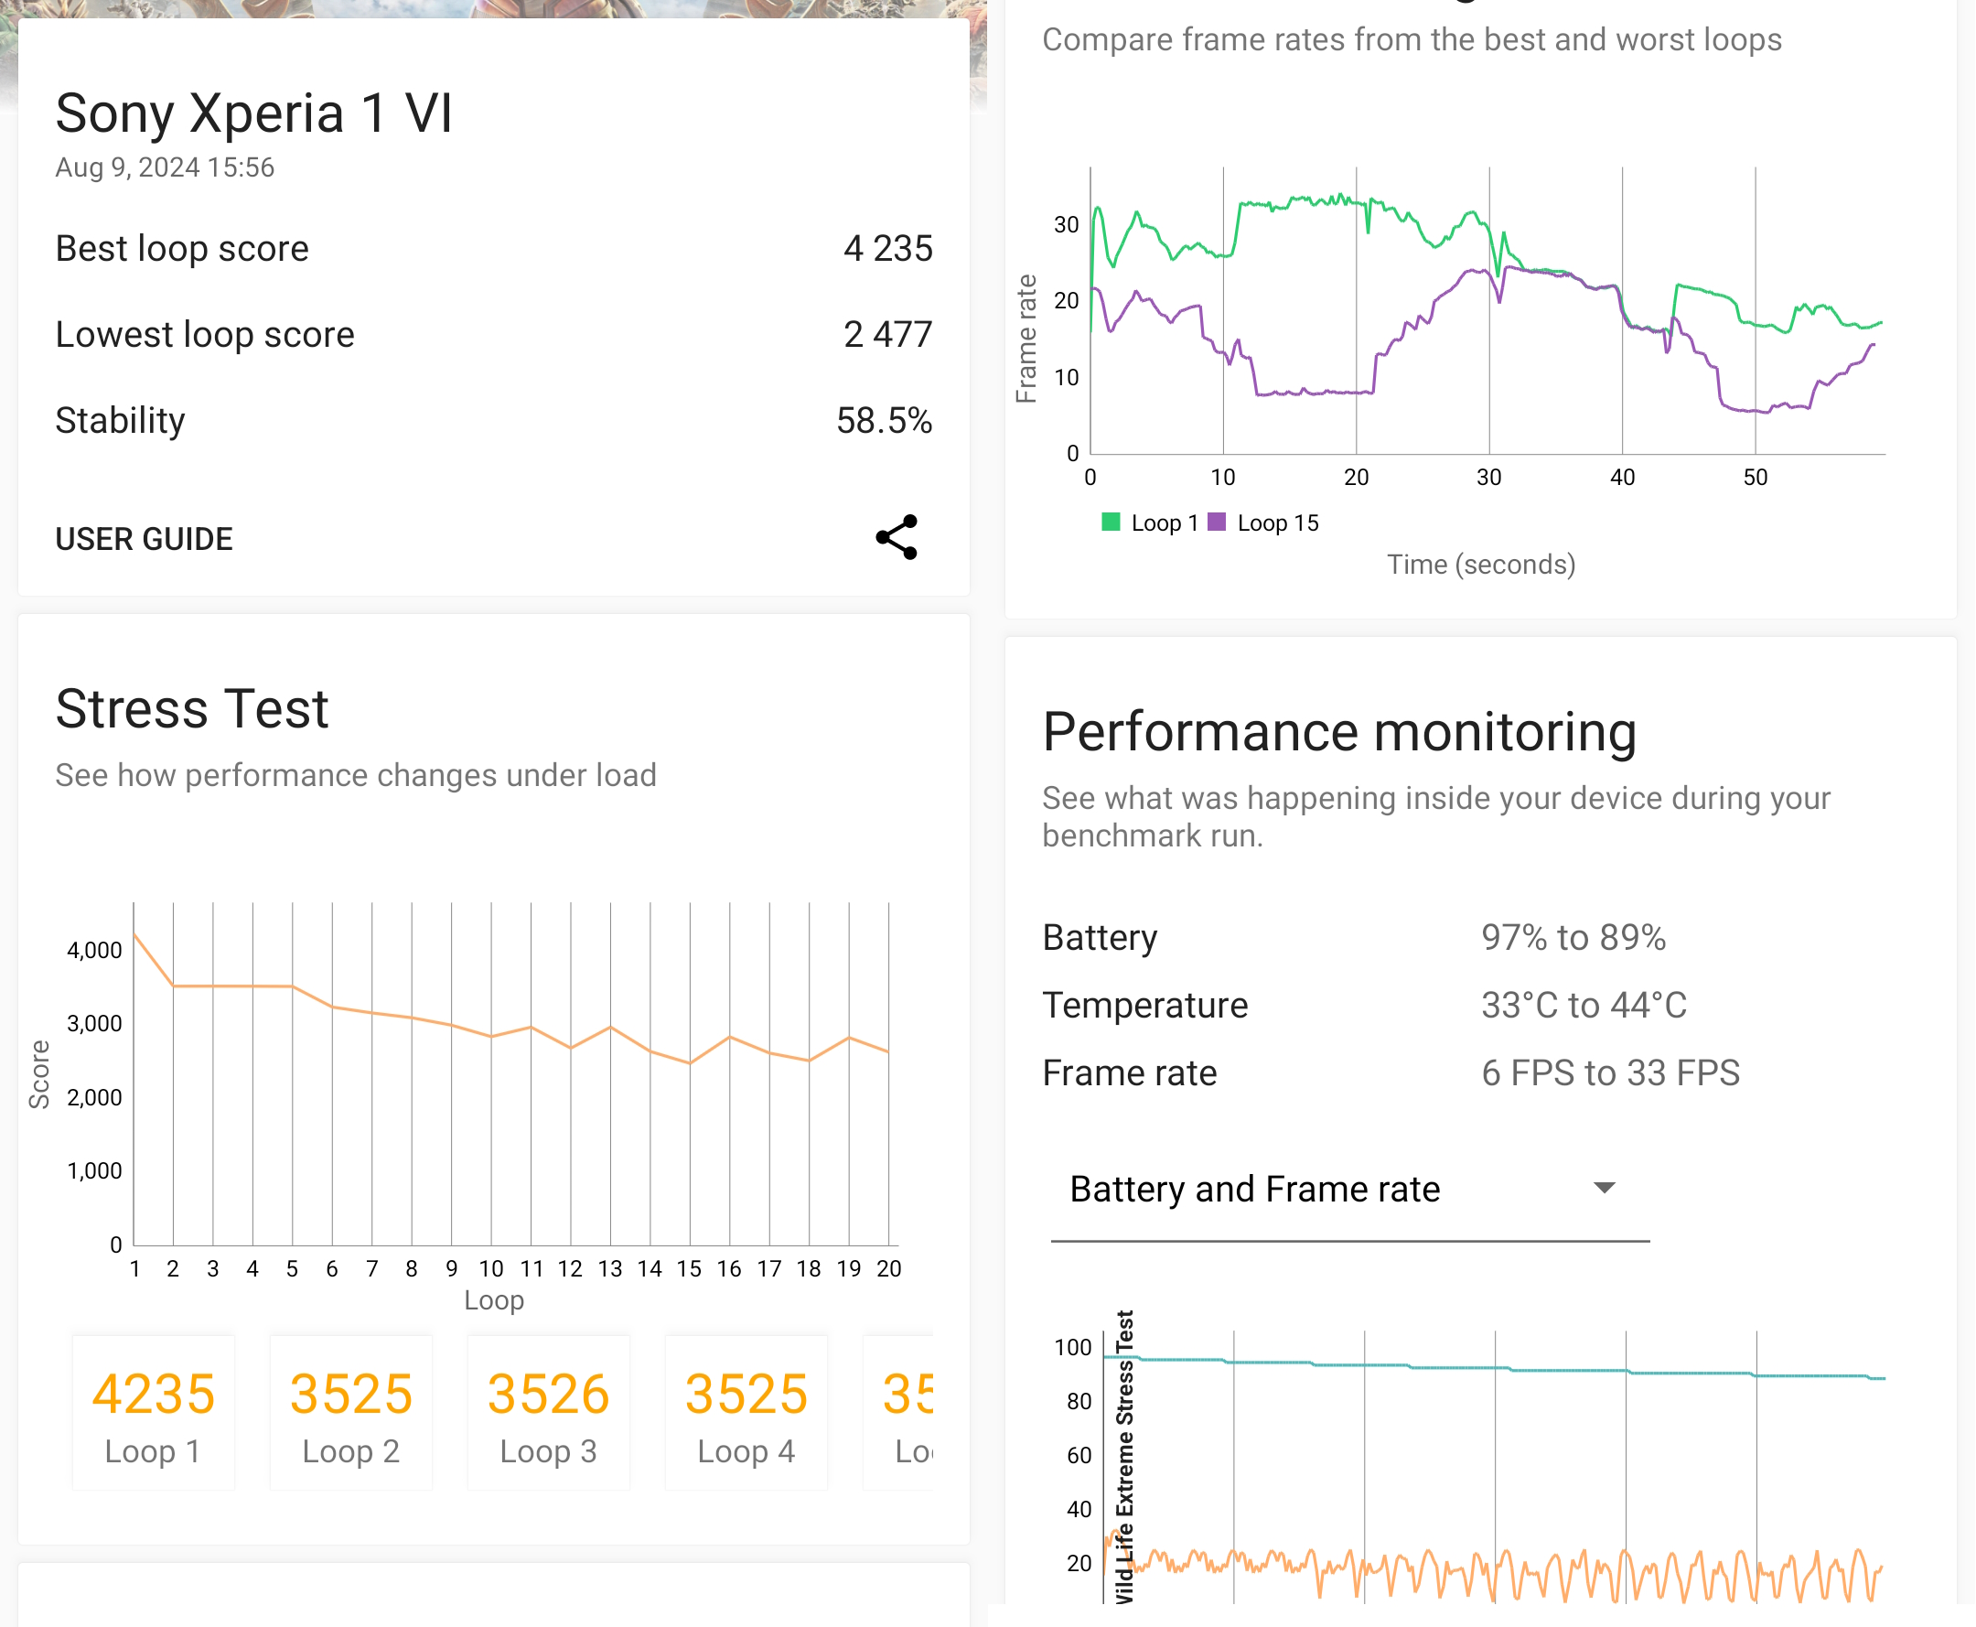Click the Performance monitoring heading
The width and height of the screenshot is (1976, 1627).
click(1339, 731)
